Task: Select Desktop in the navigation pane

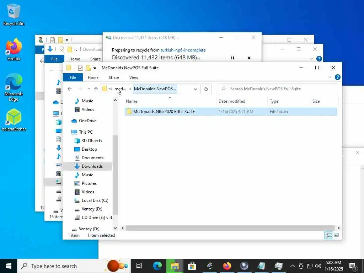Action: click(x=89, y=149)
